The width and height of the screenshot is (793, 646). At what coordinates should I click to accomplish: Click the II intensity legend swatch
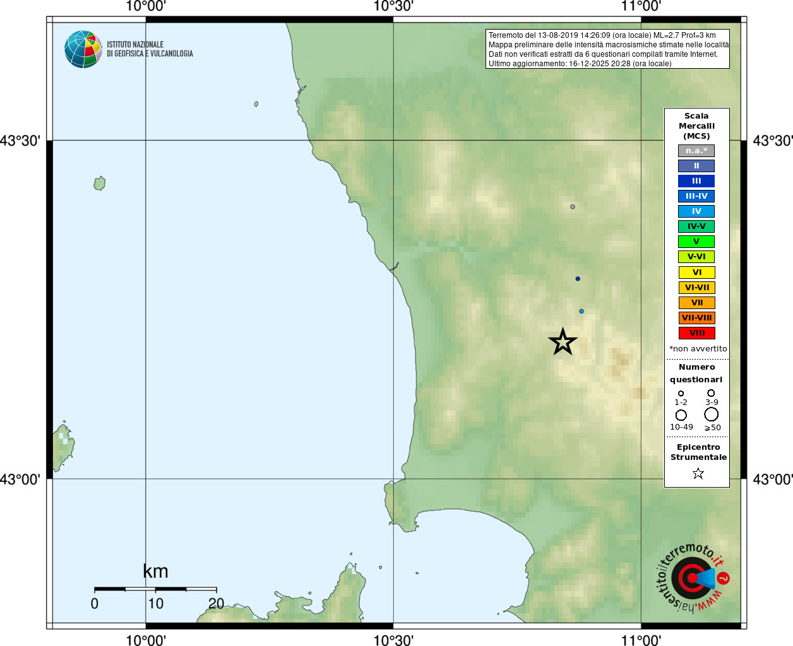(696, 166)
